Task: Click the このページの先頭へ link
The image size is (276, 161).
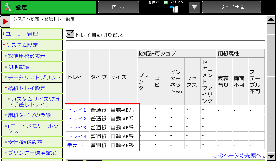Action: pos(237,156)
